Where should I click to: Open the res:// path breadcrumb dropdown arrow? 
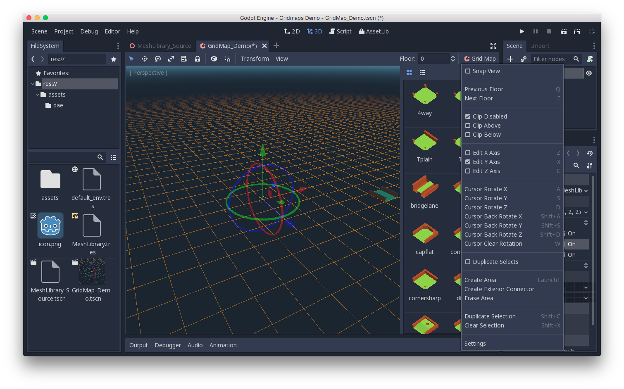pos(43,59)
